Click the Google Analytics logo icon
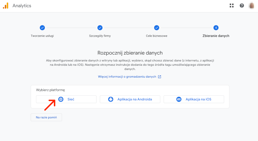 [6, 6]
